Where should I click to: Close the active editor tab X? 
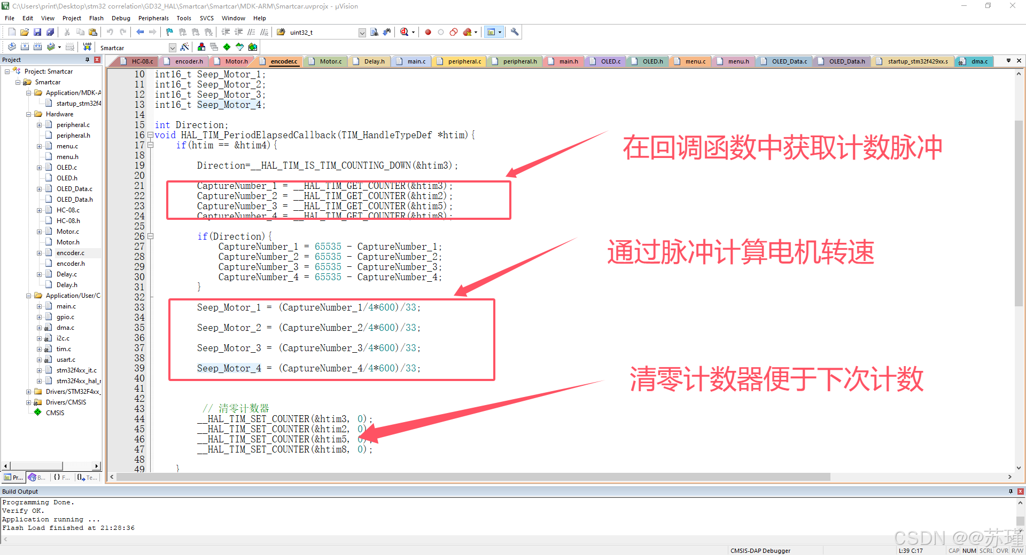point(1019,60)
